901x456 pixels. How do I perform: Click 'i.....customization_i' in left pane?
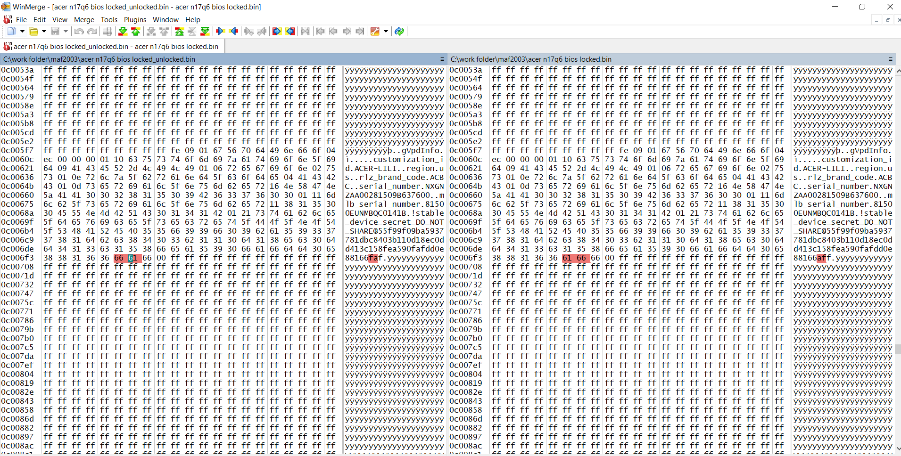(395, 160)
